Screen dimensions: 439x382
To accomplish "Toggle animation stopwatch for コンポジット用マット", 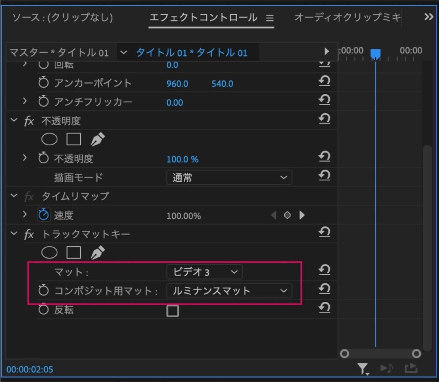I will click(43, 290).
